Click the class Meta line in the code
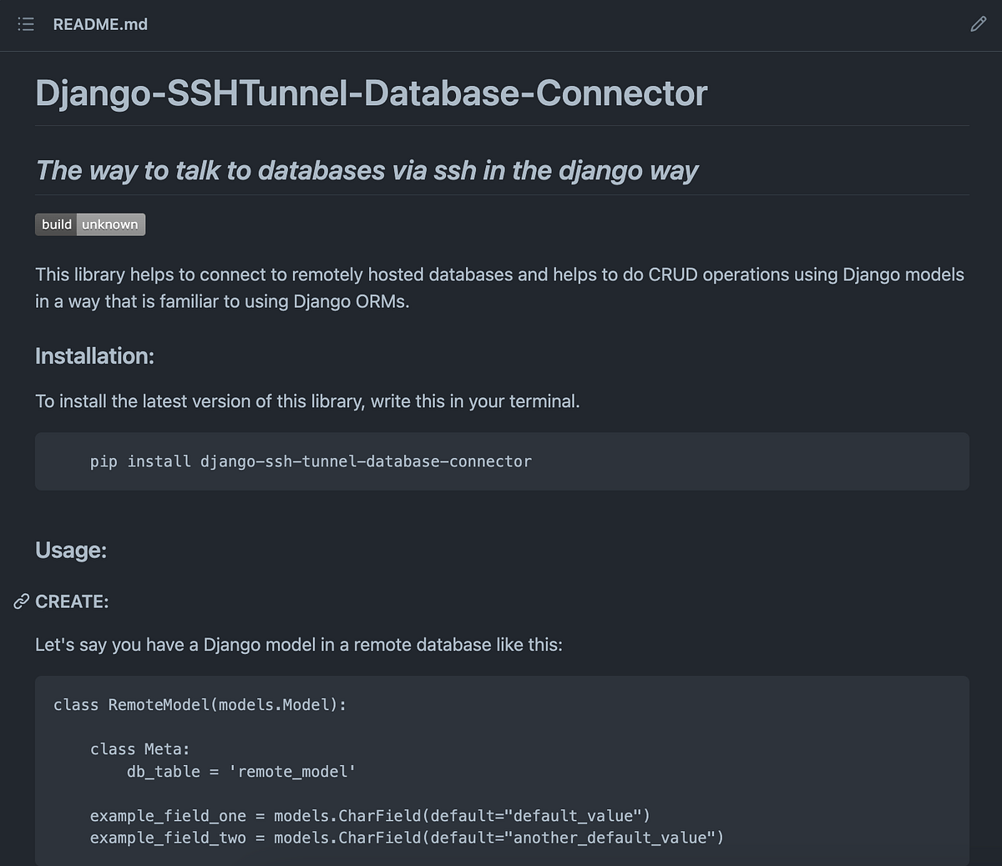The width and height of the screenshot is (1002, 866). [140, 749]
